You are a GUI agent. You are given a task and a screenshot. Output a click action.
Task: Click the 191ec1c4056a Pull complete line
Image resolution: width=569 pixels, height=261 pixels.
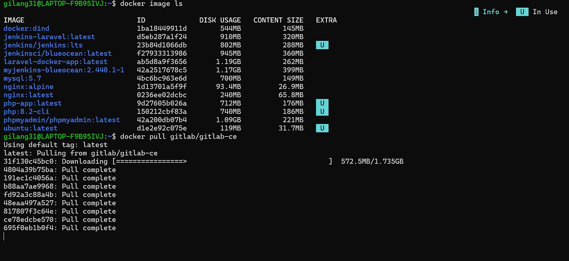tap(60, 178)
